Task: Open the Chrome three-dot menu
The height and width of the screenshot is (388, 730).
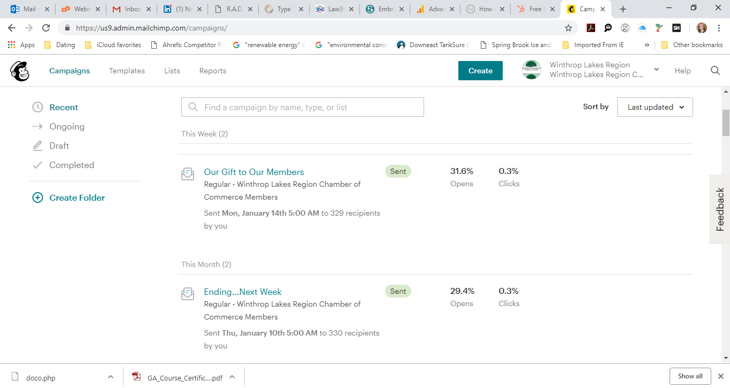Action: click(x=718, y=28)
